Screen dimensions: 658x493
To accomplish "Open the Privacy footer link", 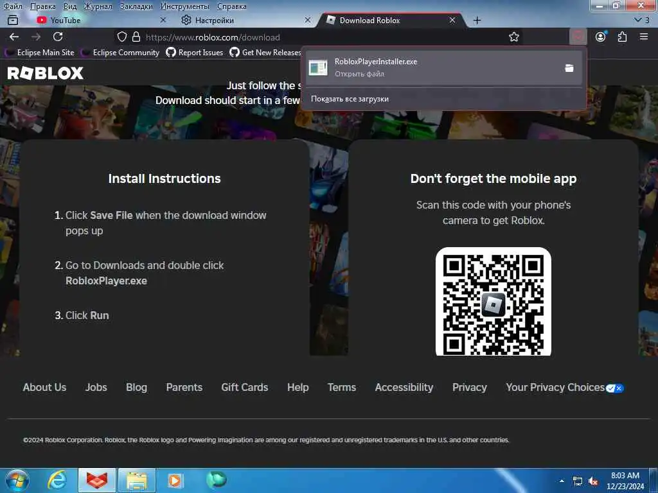I will pyautogui.click(x=470, y=387).
